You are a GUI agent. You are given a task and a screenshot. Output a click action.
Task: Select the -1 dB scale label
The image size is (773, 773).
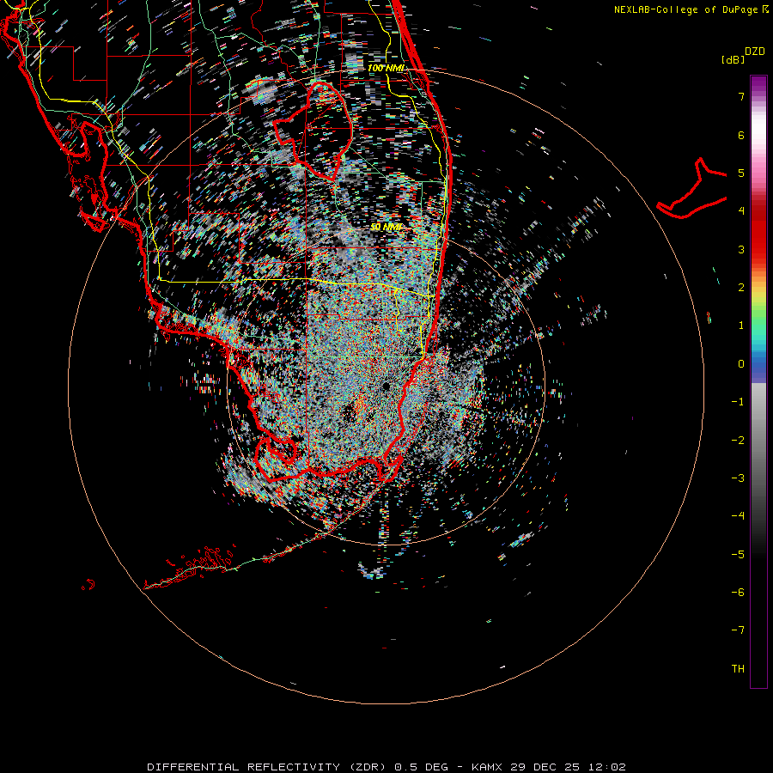pos(738,402)
